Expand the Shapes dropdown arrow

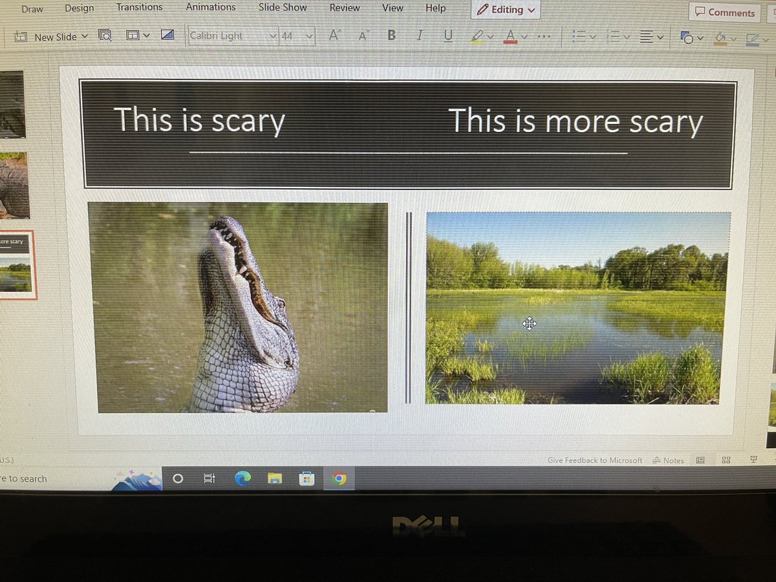click(699, 39)
